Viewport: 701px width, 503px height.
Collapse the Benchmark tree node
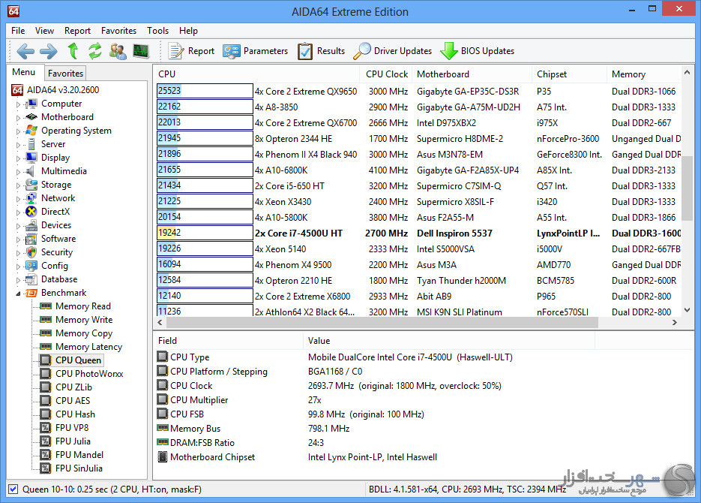pos(18,294)
